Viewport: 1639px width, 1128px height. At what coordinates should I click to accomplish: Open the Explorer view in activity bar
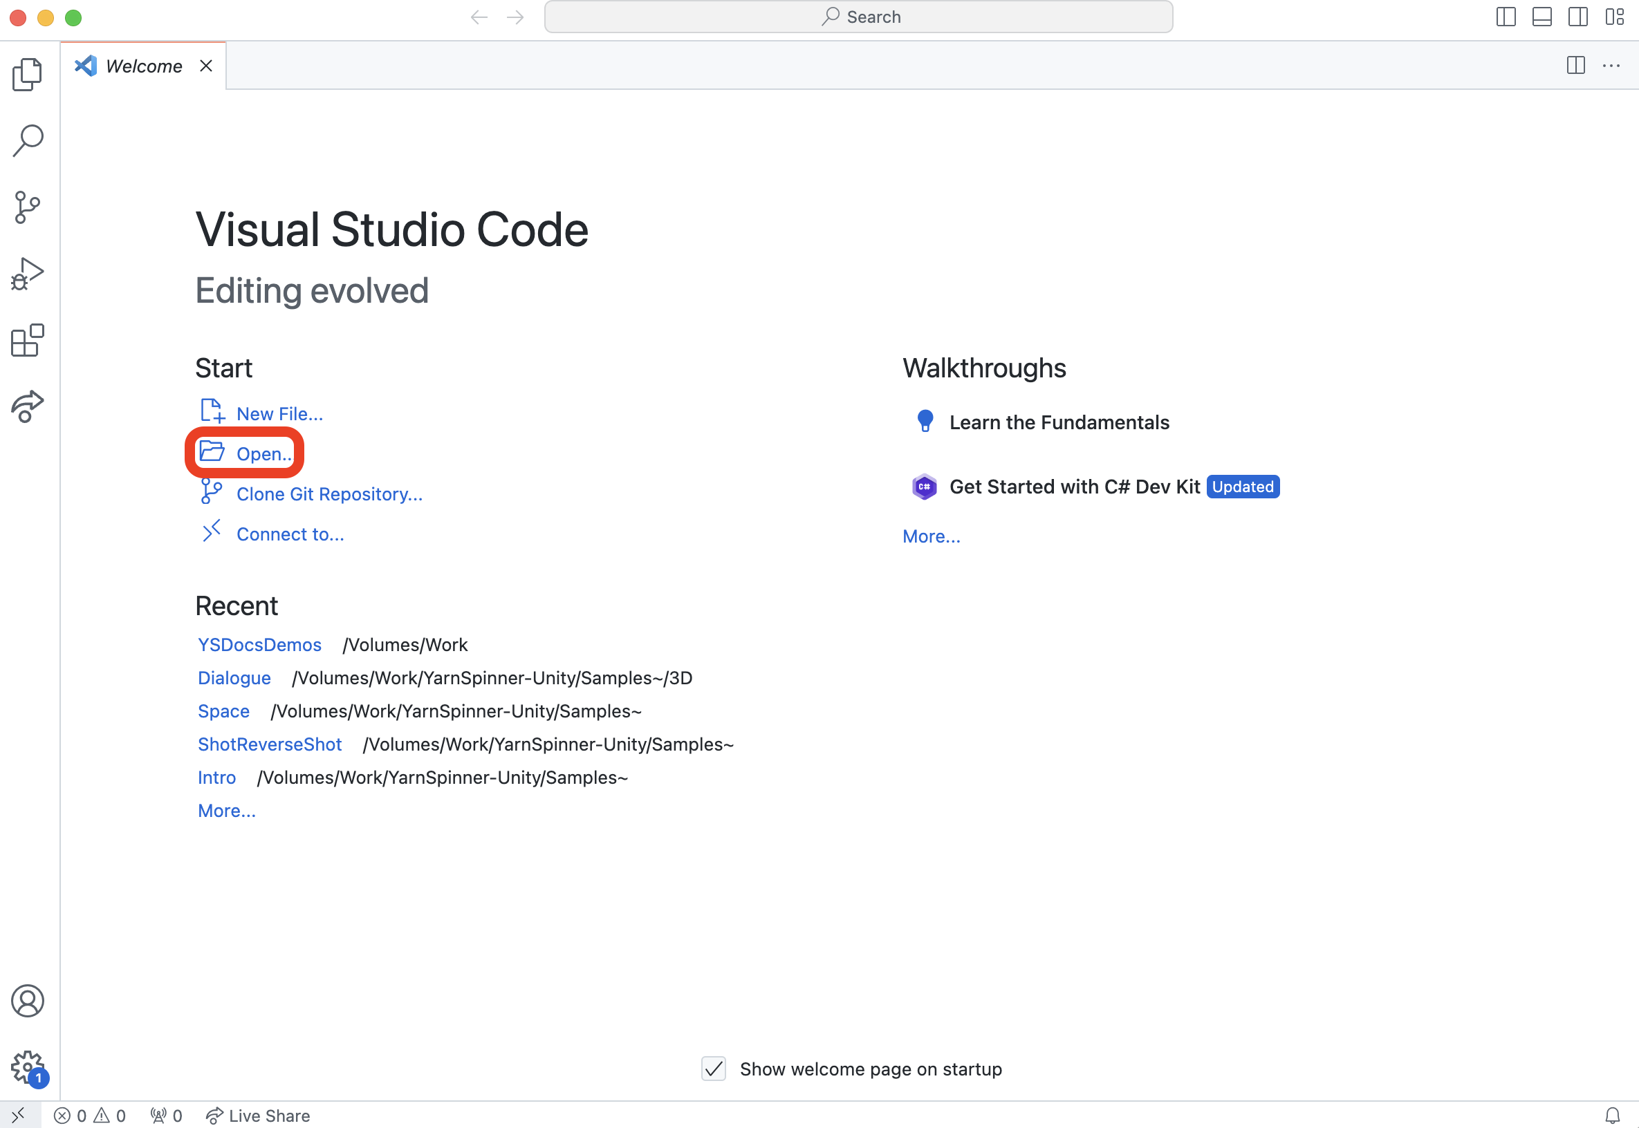pos(28,74)
